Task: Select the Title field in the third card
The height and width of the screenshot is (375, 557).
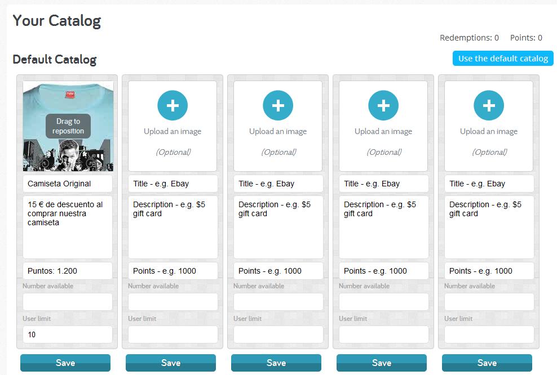Action: tap(278, 184)
